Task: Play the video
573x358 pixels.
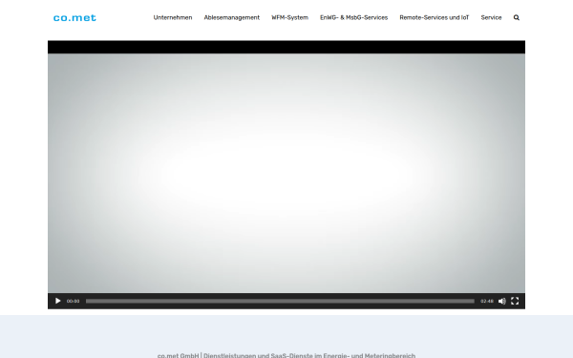Action: point(57,301)
